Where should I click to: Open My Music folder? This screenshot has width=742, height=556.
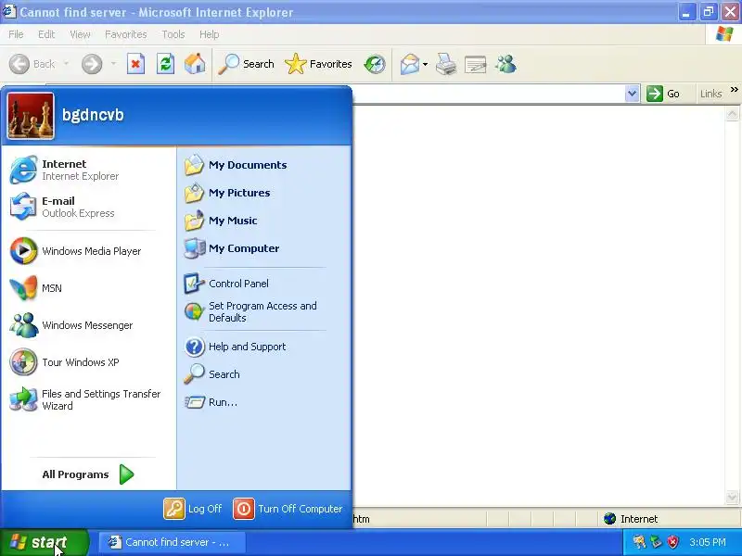(x=264, y=221)
